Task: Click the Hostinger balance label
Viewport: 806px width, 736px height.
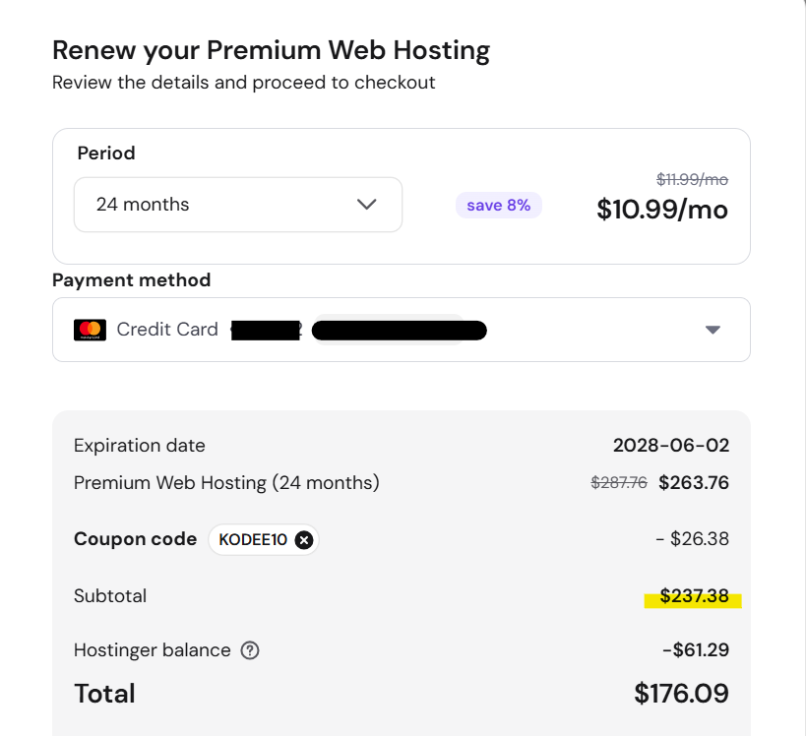Action: coord(153,650)
